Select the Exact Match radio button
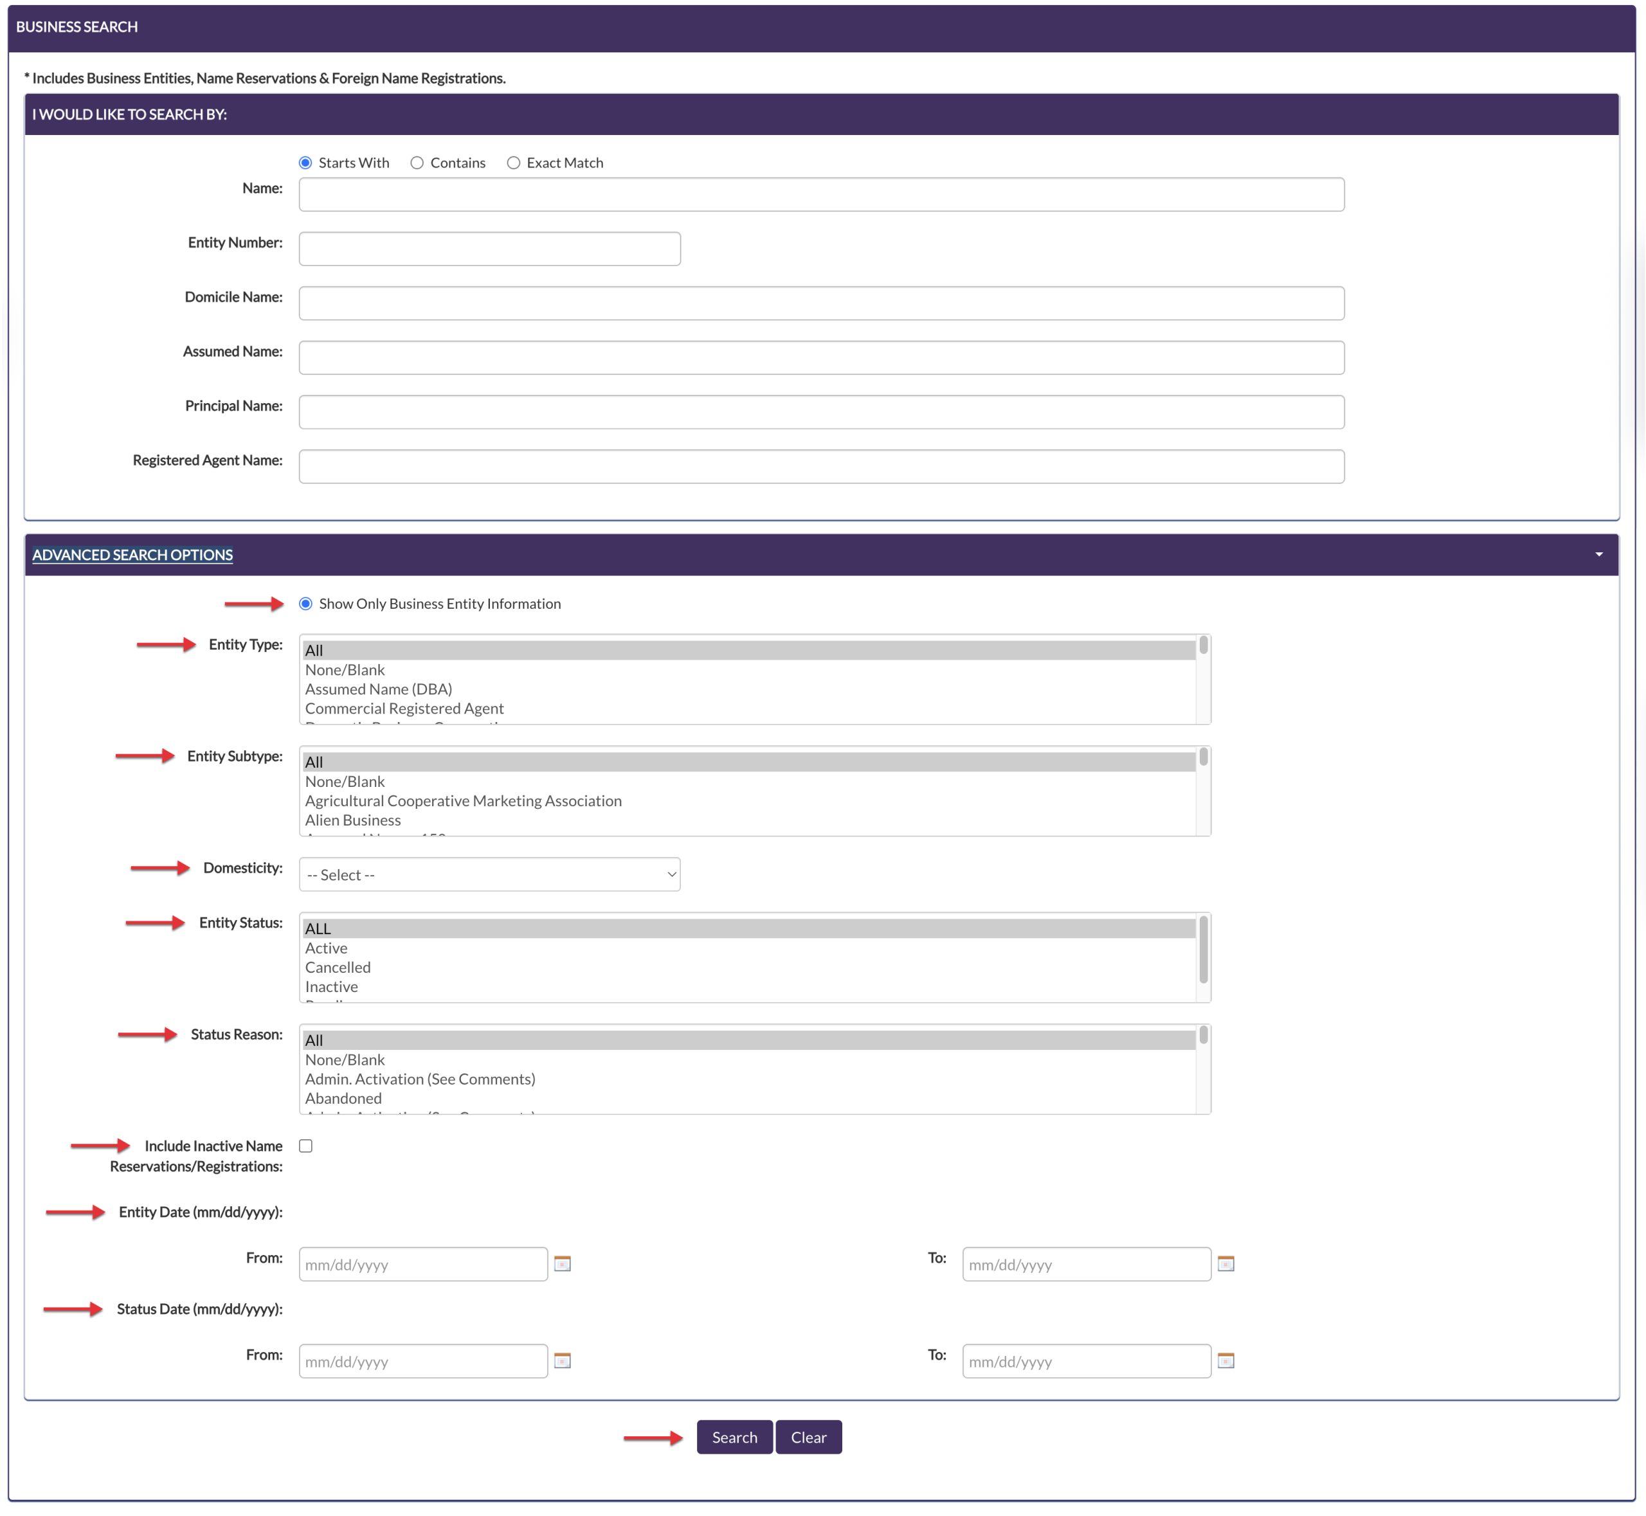 click(x=514, y=163)
